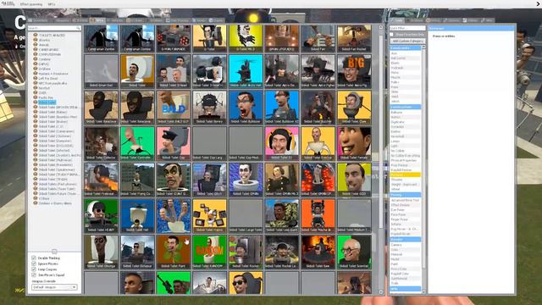Viewport: 542px width, 305px height.
Task: Toggle the Disable Thinking checkbox
Action: (x=34, y=258)
